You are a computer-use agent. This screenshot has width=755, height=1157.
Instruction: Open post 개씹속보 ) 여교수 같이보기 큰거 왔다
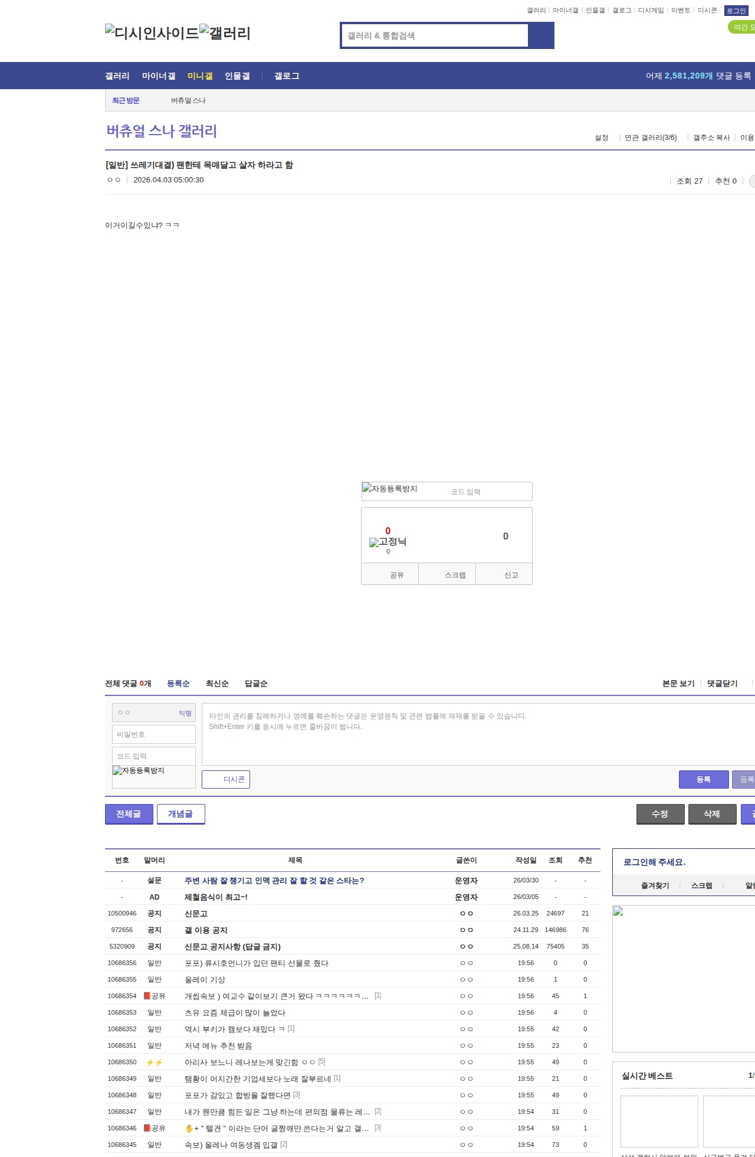pos(277,996)
